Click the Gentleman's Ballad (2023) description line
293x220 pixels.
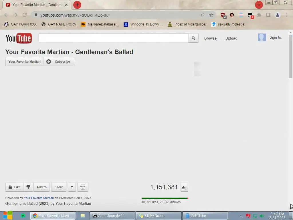pyautogui.click(x=48, y=204)
